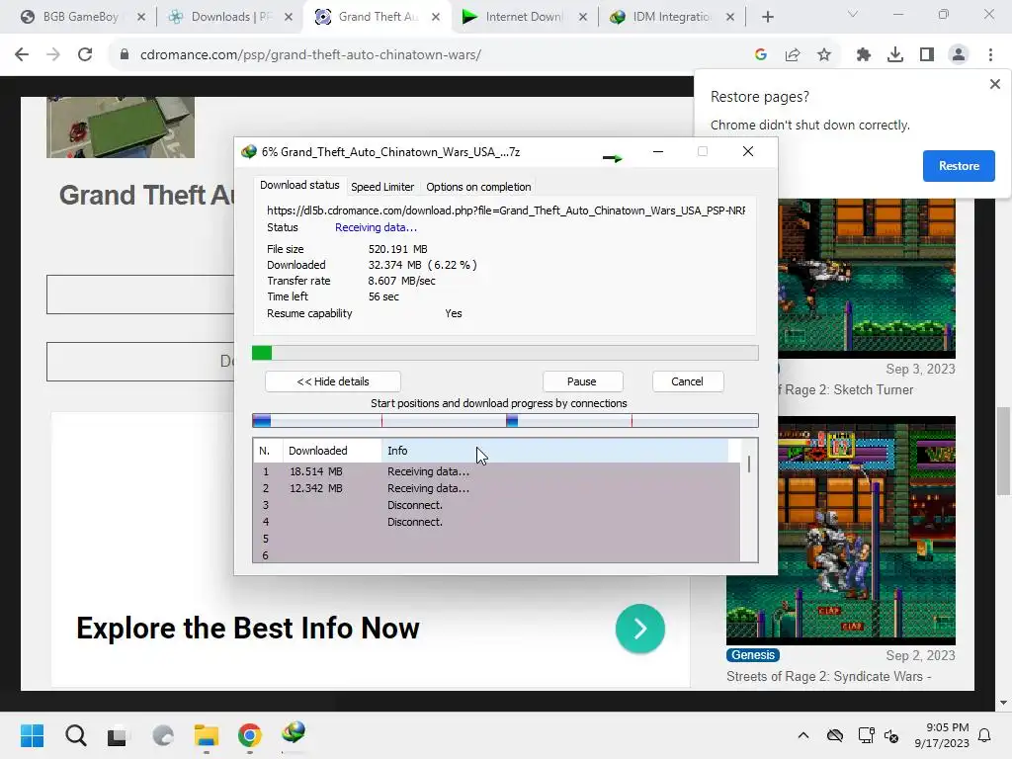Close the IDM Integration tab
This screenshot has width=1012, height=759.
coord(730,17)
